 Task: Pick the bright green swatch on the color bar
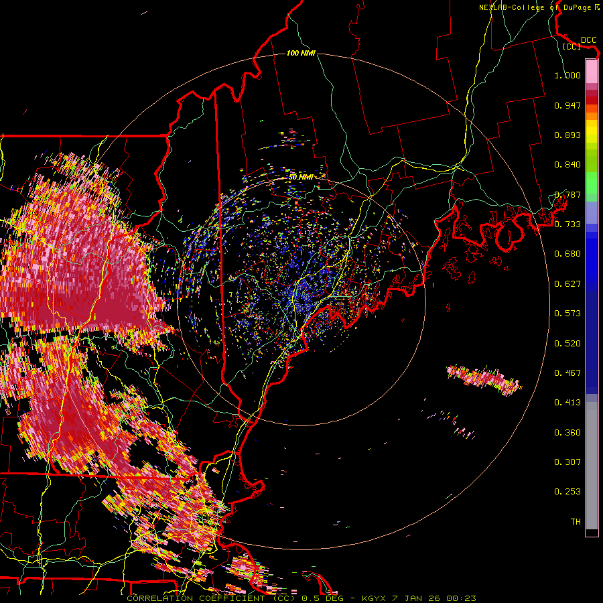592,183
